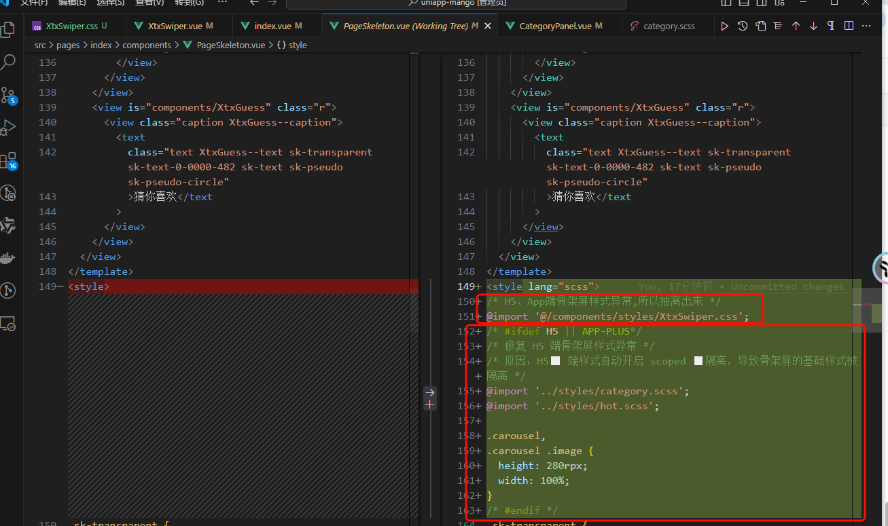Screen dimensions: 888x526
Task: Switch to the XtxSwiper.vue tab
Action: pos(179,26)
